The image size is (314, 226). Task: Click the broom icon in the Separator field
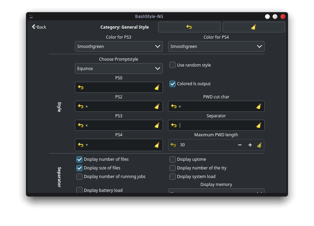click(x=259, y=125)
